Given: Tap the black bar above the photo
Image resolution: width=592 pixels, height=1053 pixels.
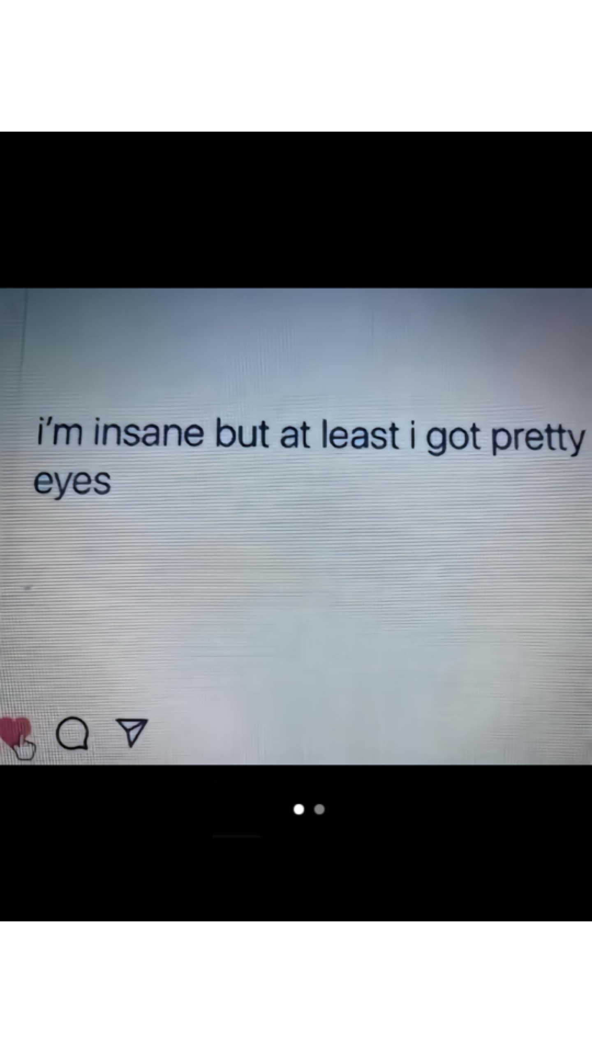Looking at the screenshot, I should [x=296, y=210].
